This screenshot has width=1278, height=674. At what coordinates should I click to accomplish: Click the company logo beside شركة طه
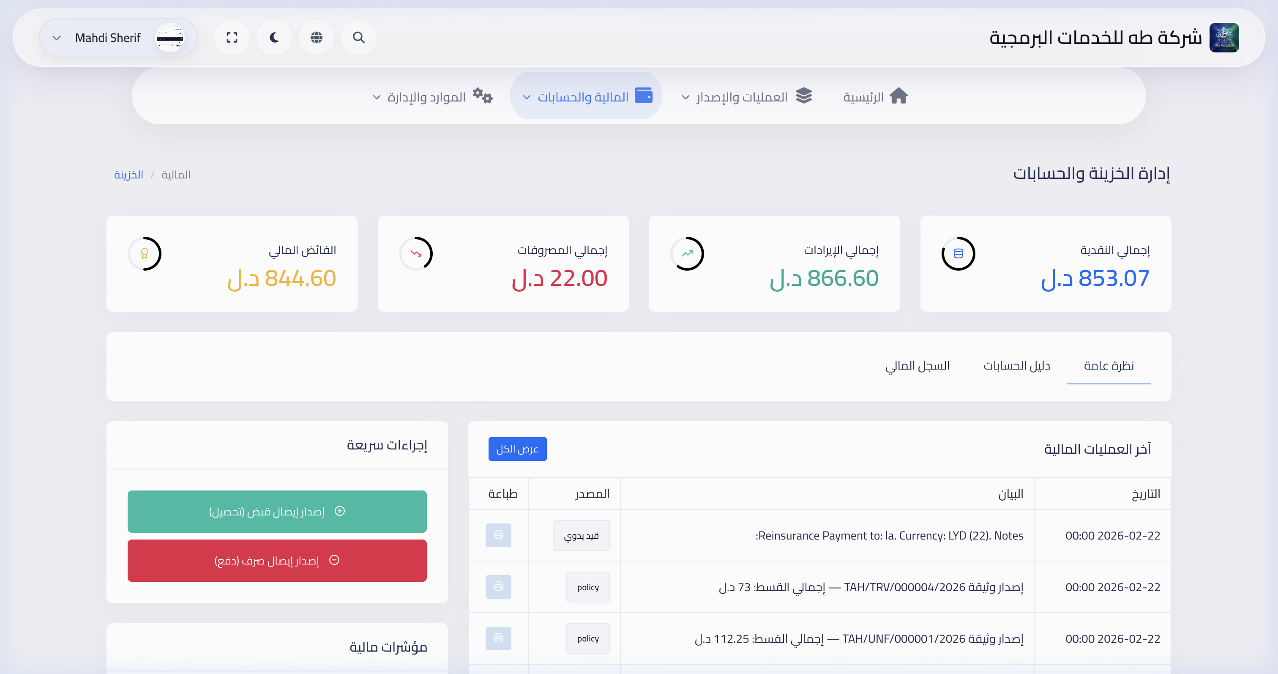click(1224, 37)
